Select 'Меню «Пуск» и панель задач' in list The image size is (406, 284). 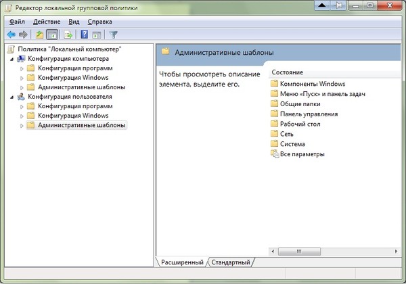323,93
